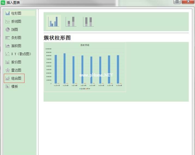Select the 股价图 stock chart icon
This screenshot has height=155, width=195.
point(8,62)
